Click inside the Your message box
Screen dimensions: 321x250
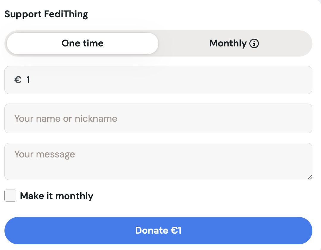[x=158, y=161]
